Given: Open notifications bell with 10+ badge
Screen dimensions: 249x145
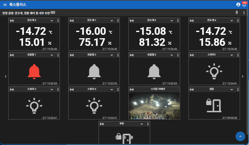Looking at the screenshot, I should pyautogui.click(x=244, y=4).
